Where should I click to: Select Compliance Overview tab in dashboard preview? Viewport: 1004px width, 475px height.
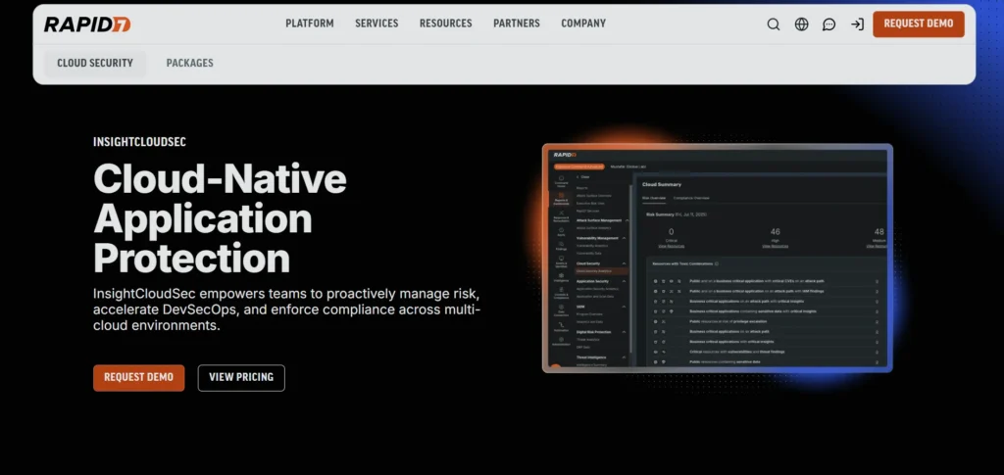[691, 198]
